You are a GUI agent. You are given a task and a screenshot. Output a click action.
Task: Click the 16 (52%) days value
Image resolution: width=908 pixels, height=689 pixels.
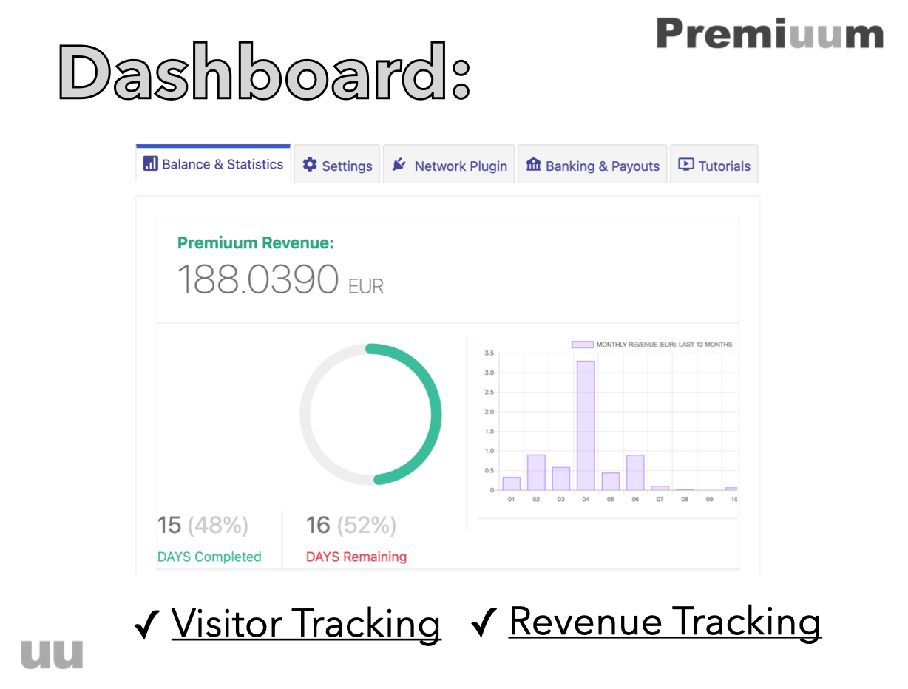(x=351, y=525)
